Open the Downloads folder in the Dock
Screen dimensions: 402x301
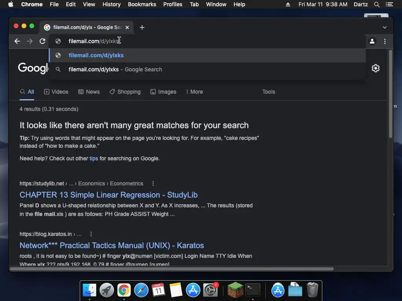(x=295, y=290)
